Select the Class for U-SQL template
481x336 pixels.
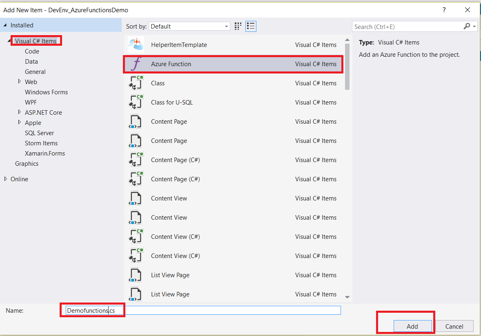pyautogui.click(x=234, y=102)
